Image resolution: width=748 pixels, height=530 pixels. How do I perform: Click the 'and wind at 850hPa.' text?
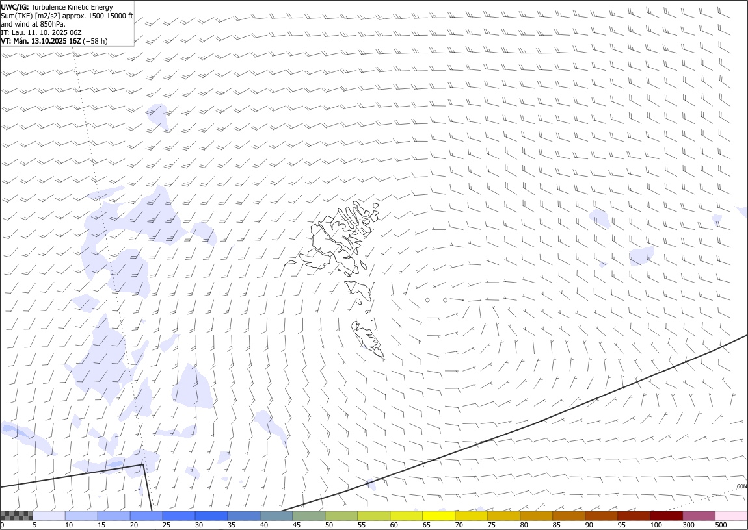tap(33, 24)
